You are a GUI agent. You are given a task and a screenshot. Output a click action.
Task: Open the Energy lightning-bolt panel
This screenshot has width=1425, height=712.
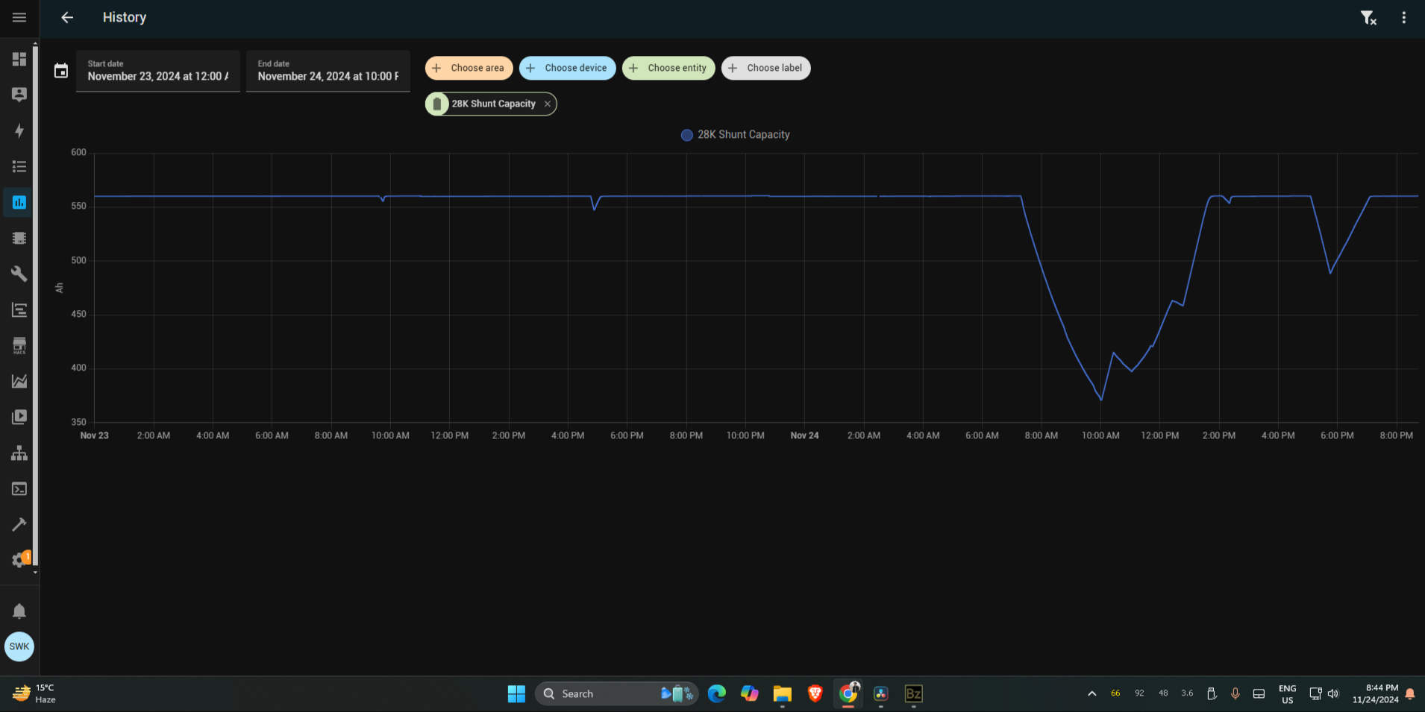tap(19, 130)
